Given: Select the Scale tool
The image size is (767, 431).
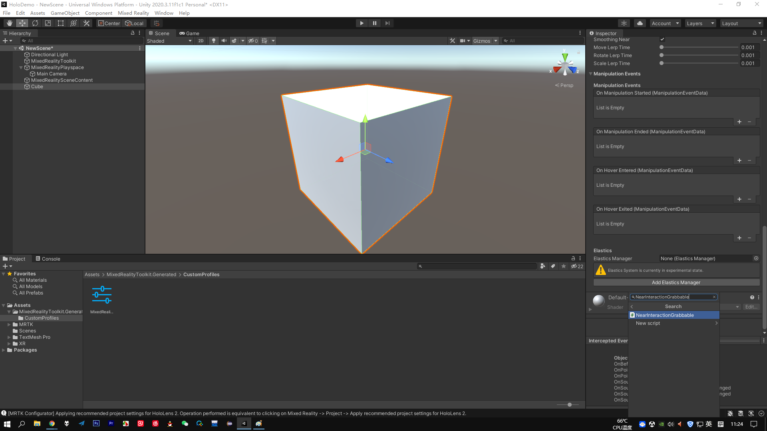Looking at the screenshot, I should pos(48,23).
